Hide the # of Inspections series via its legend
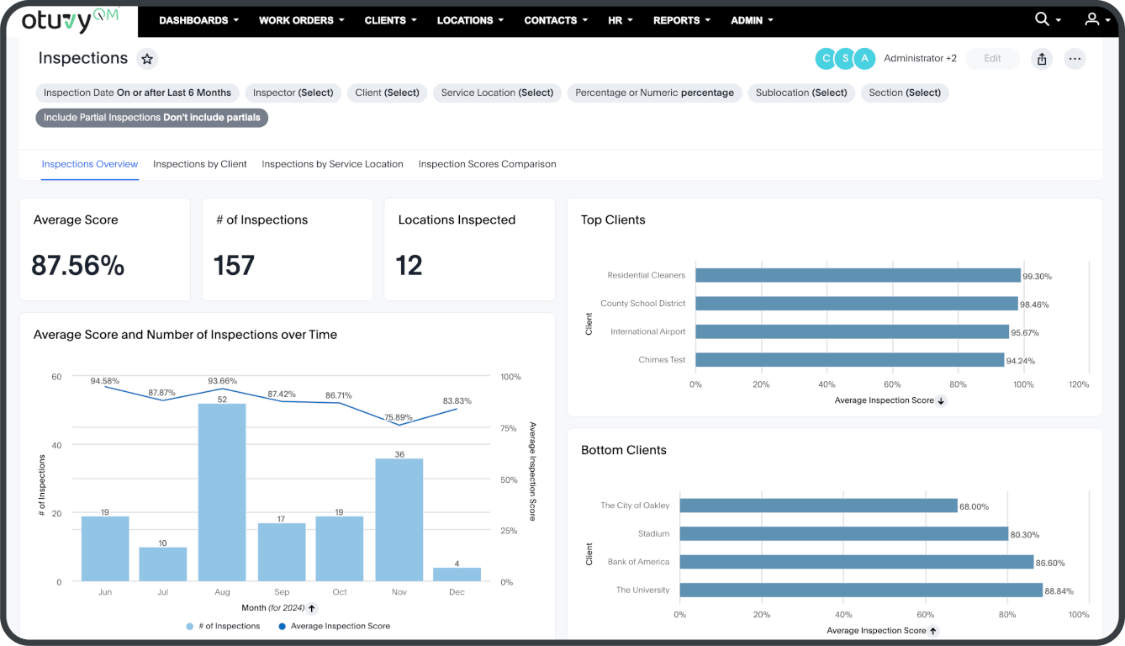Viewport: 1125px width, 646px height. pos(223,626)
